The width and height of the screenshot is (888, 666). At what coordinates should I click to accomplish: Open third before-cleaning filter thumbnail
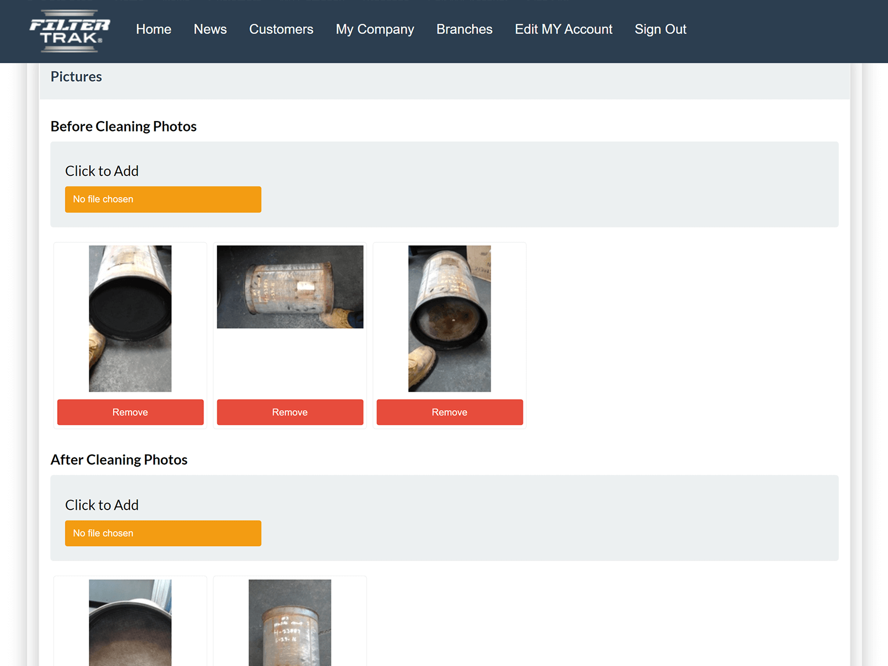point(450,319)
